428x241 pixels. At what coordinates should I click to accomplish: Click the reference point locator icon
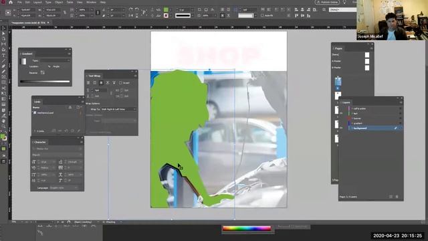8,13
